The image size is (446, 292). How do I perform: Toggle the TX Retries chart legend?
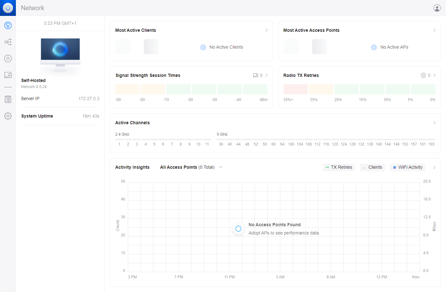339,167
